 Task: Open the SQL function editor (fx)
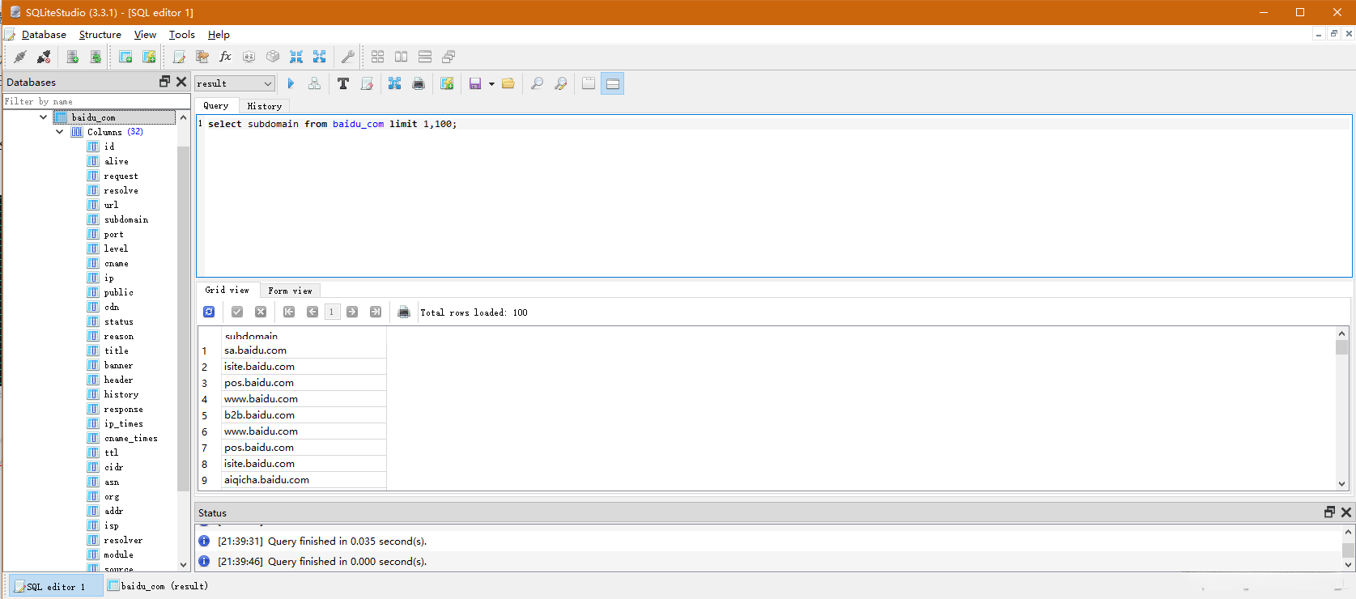tap(226, 57)
